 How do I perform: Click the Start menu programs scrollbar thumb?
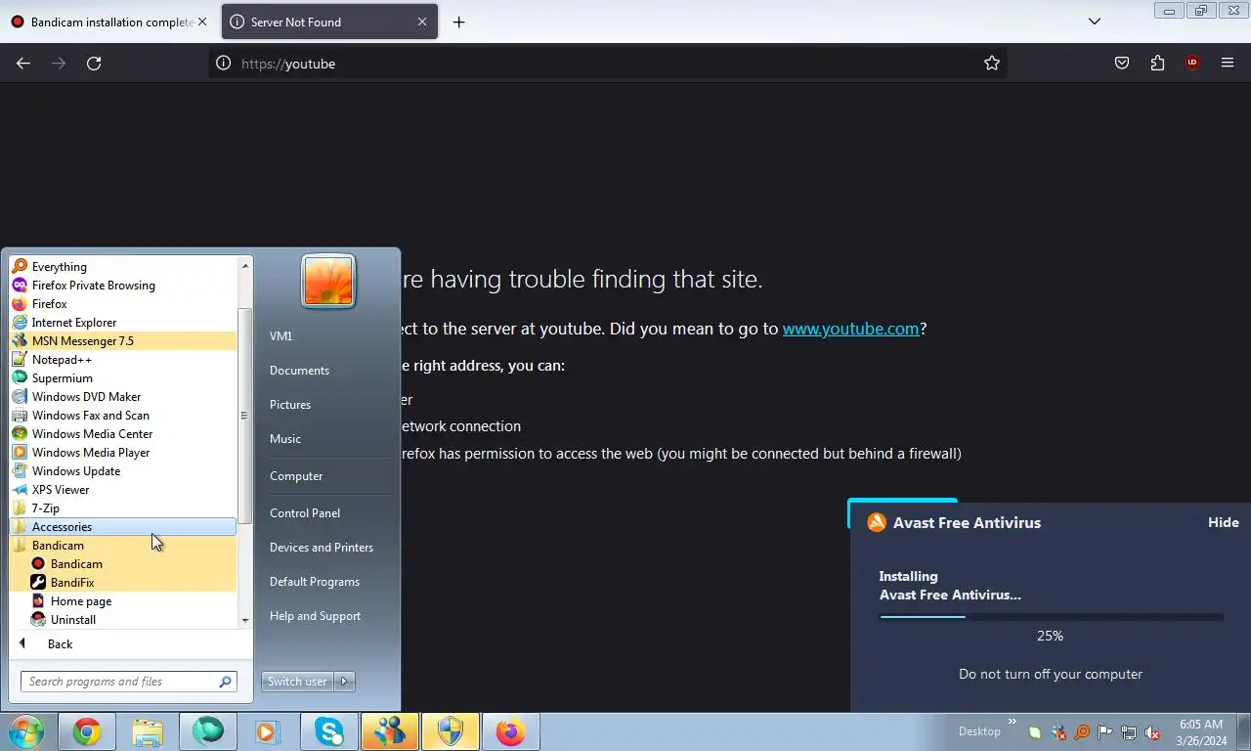pos(245,416)
